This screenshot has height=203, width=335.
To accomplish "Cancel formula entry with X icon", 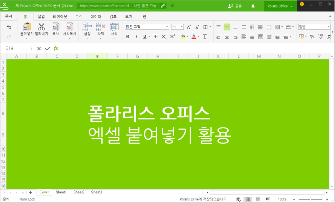I will point(39,49).
